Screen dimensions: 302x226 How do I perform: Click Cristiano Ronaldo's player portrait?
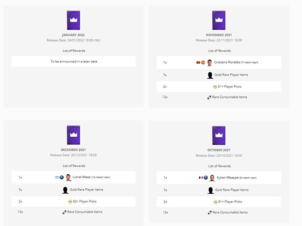209,63
